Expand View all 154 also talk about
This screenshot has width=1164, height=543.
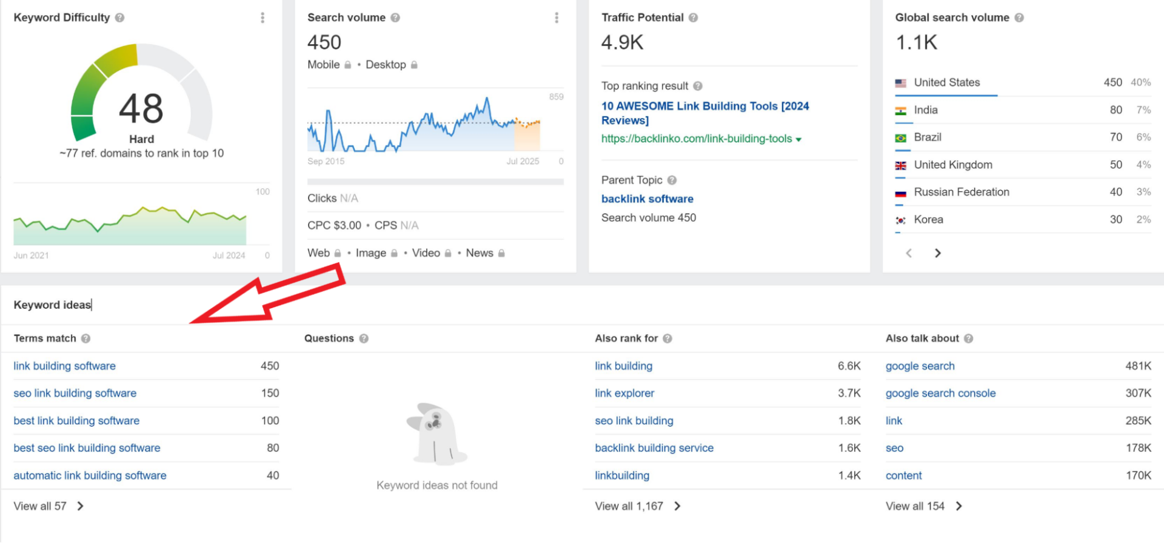coord(924,506)
